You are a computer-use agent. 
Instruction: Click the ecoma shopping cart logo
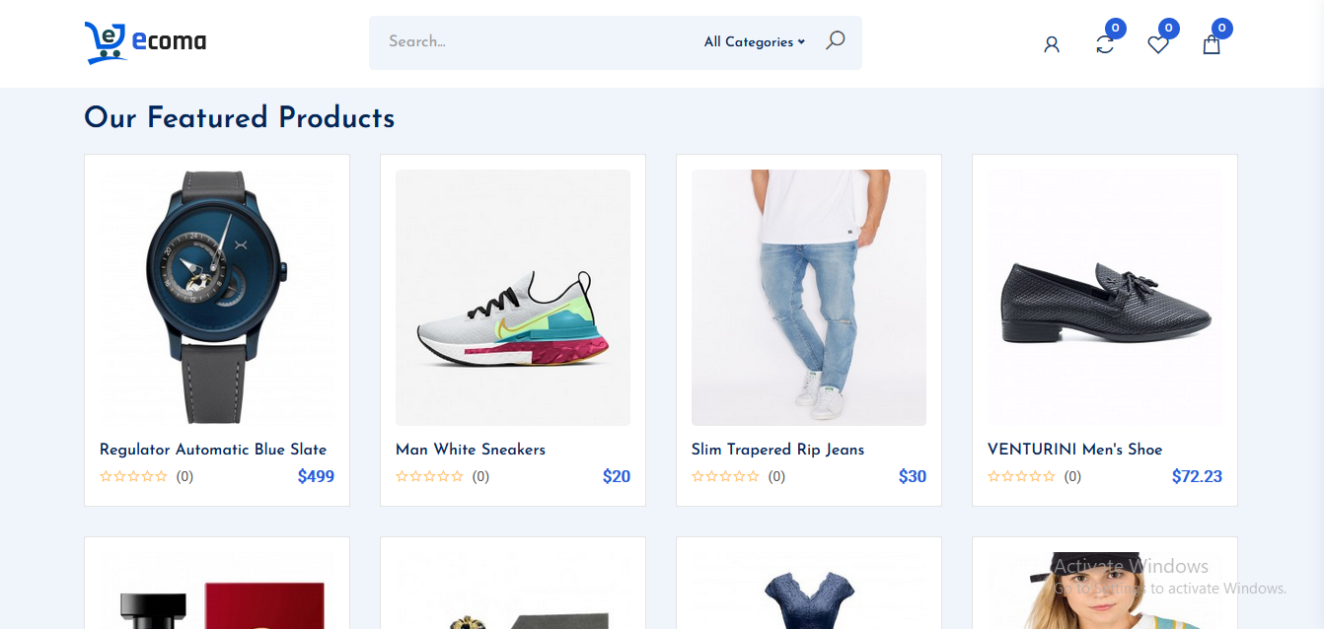(x=145, y=42)
